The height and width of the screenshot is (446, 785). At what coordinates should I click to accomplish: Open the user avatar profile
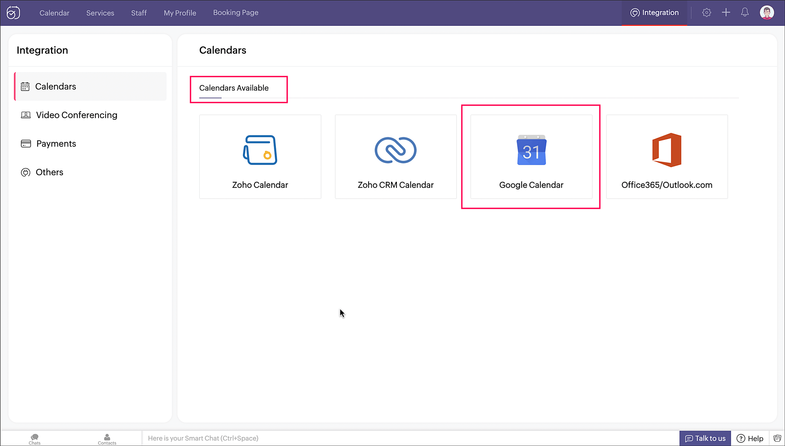(767, 13)
